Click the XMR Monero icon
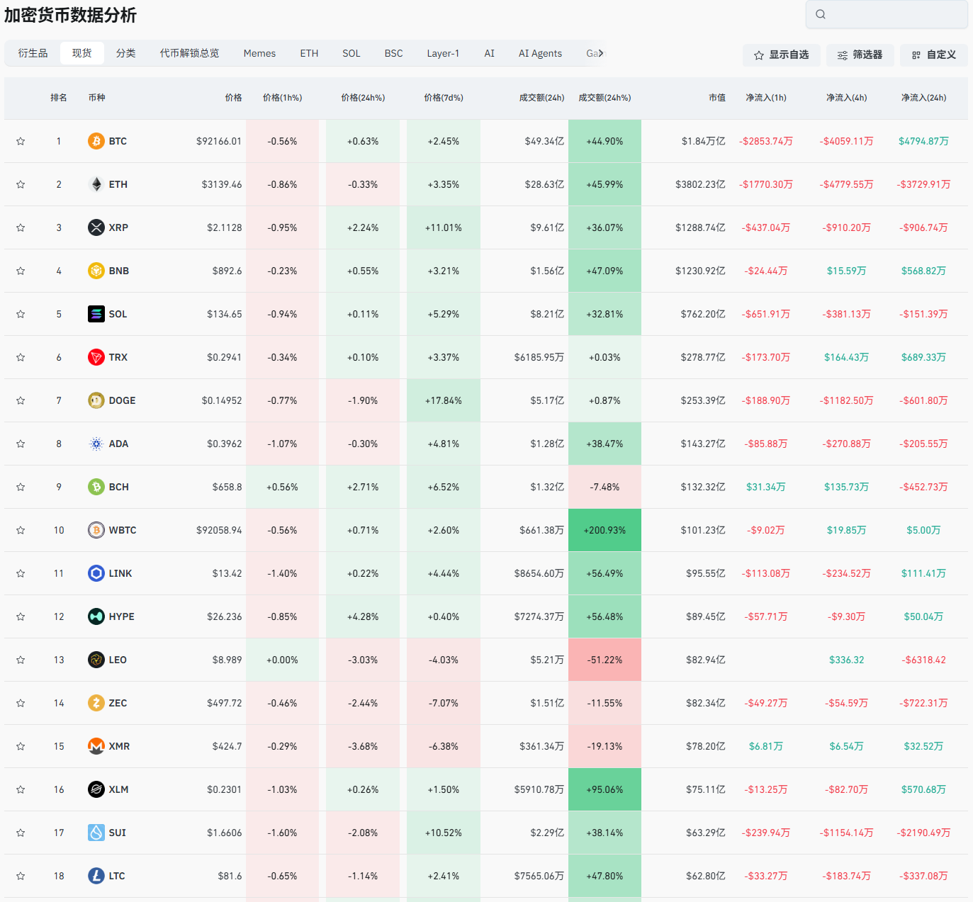Viewport: 973px width, 902px height. [x=96, y=746]
